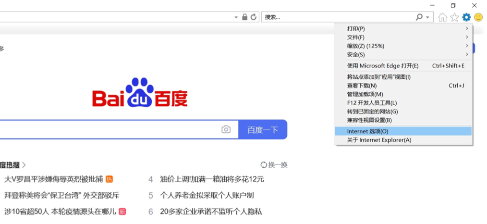Image resolution: width=487 pixels, height=224 pixels.
Task: Click the smiley feedback icon
Action: pyautogui.click(x=478, y=17)
